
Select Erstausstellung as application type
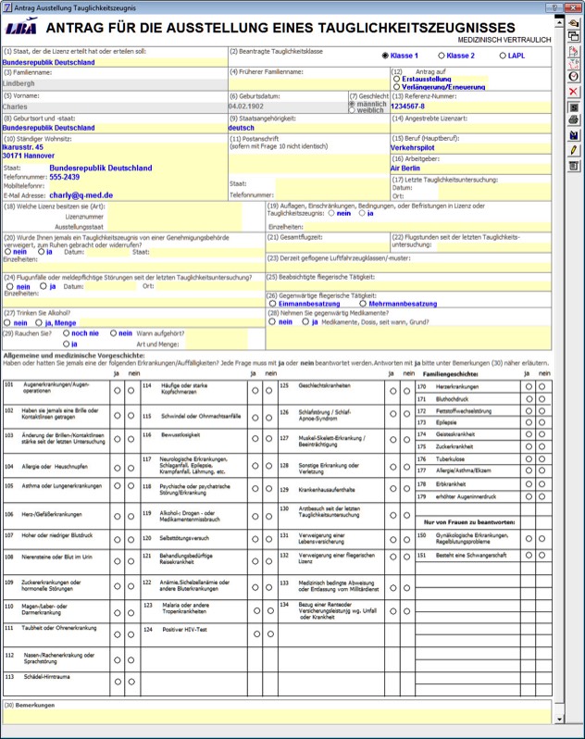click(396, 80)
